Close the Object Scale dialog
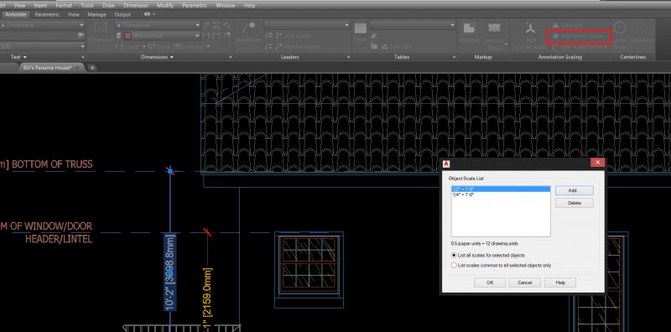This screenshot has height=332, width=671. 597,163
